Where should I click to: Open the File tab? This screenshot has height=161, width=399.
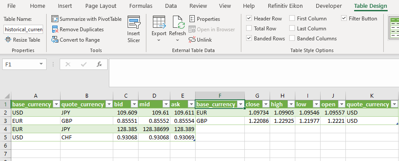pyautogui.click(x=11, y=6)
